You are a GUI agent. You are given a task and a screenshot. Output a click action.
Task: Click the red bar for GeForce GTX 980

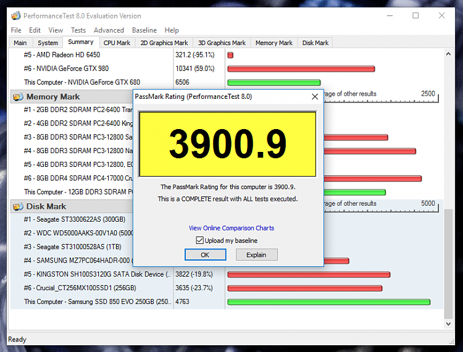coord(301,69)
